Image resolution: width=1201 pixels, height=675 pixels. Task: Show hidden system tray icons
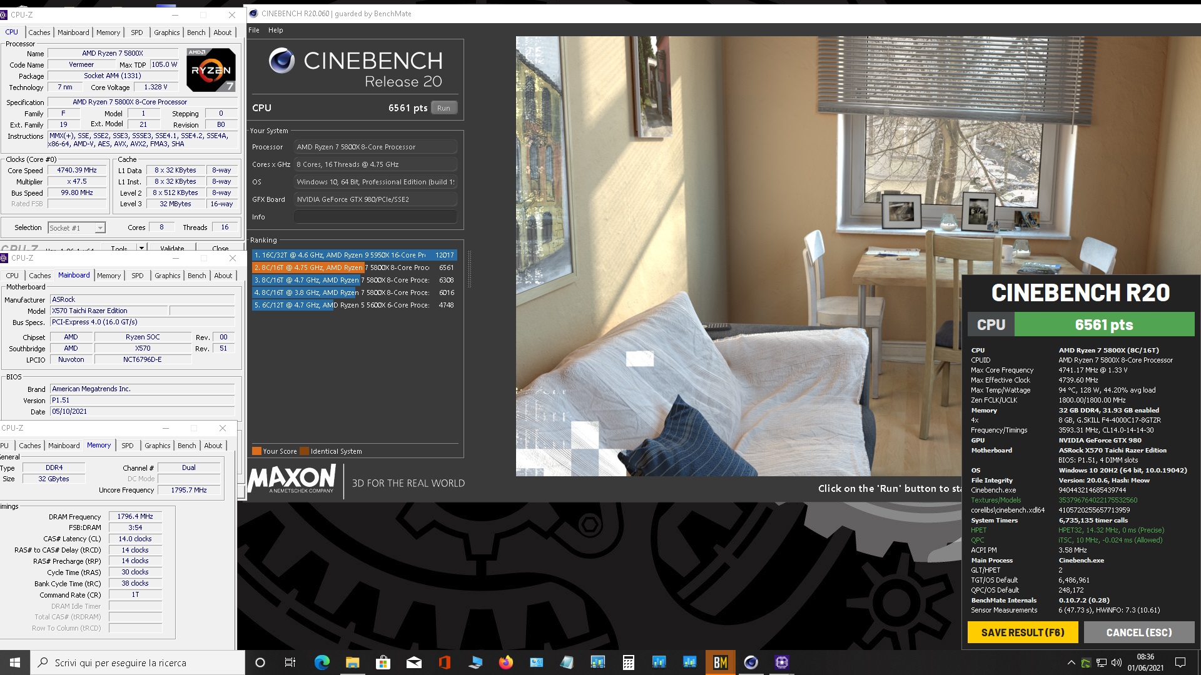(x=1071, y=662)
